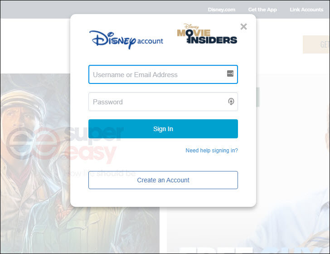This screenshot has width=330, height=254.
Task: Open Link Accounts in top bar
Action: [306, 10]
